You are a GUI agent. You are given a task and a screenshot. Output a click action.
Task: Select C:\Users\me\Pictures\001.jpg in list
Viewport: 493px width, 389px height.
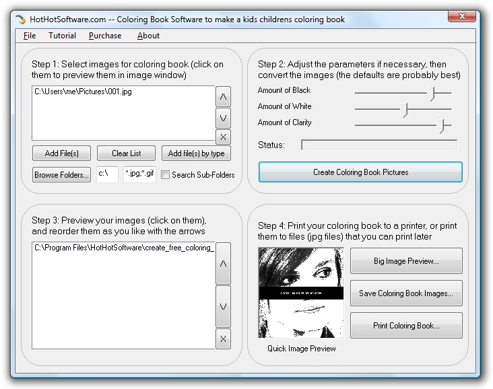pos(83,92)
